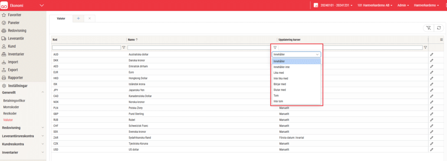Click the Inställningar gear icon
Screen dimensions: 447x161
4,86
